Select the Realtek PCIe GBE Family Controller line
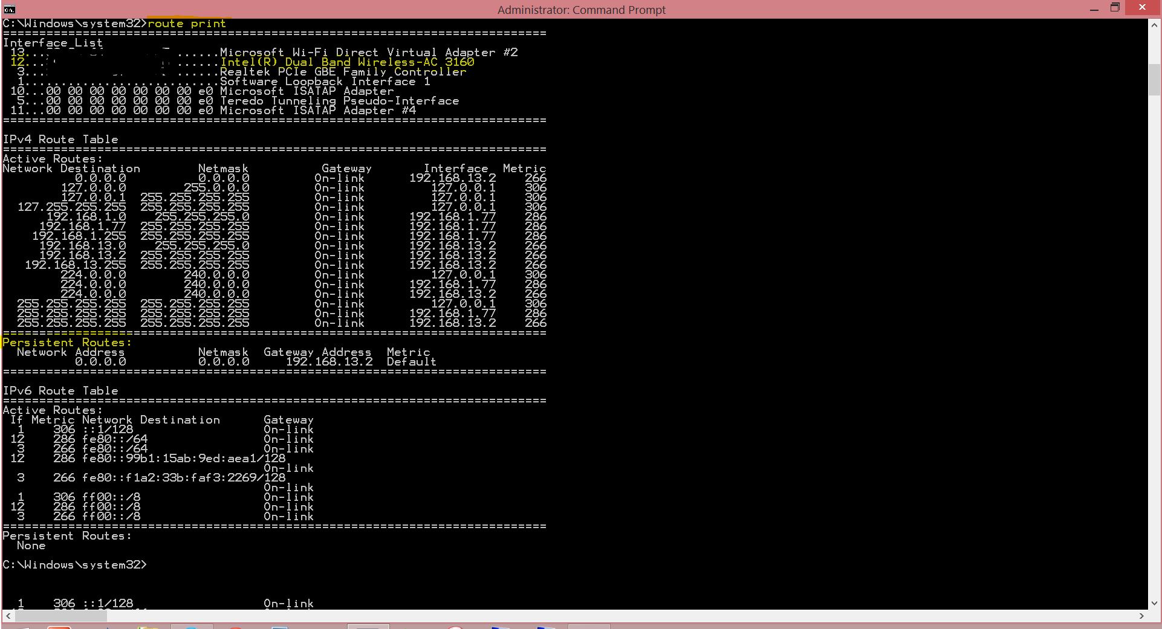Viewport: 1162px width, 629px height. (x=343, y=72)
